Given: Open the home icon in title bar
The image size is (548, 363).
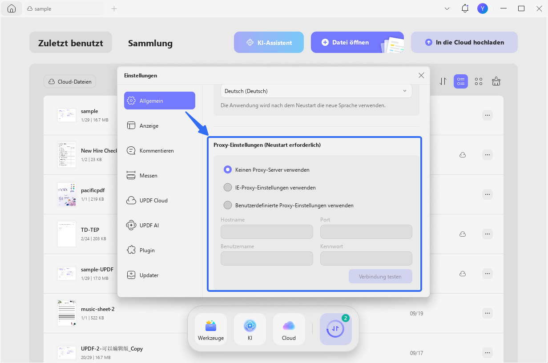Looking at the screenshot, I should 12,8.
